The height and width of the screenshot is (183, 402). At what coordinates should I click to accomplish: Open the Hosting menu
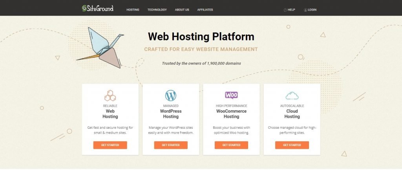click(x=133, y=10)
